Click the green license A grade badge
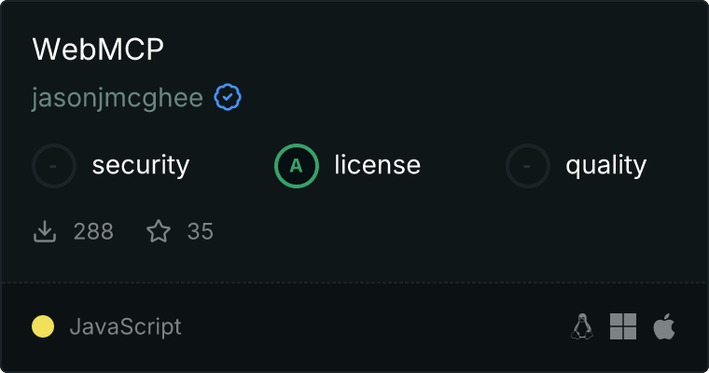This screenshot has width=709, height=373. pos(297,166)
